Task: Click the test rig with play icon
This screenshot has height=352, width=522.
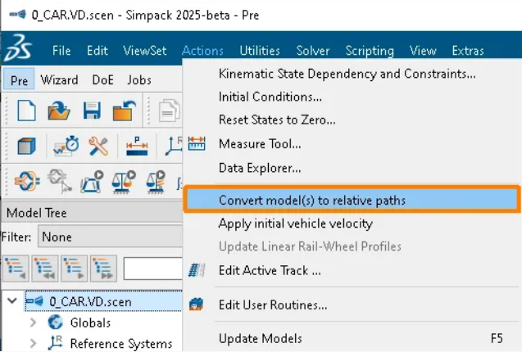Action: click(92, 182)
